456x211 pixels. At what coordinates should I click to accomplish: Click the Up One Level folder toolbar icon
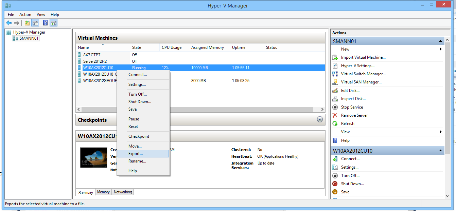coord(27,23)
